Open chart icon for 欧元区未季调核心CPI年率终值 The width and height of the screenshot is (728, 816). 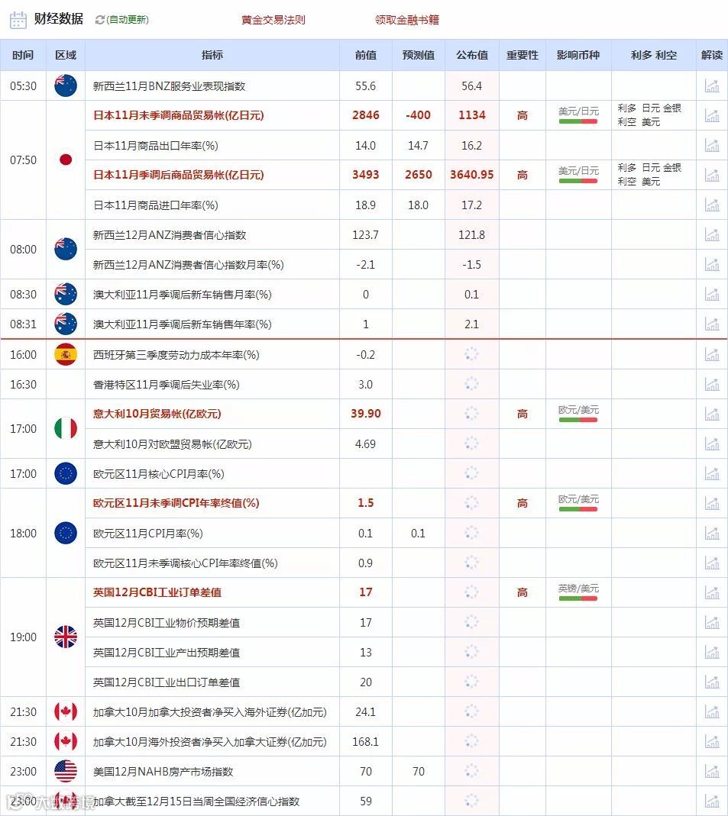(x=712, y=563)
